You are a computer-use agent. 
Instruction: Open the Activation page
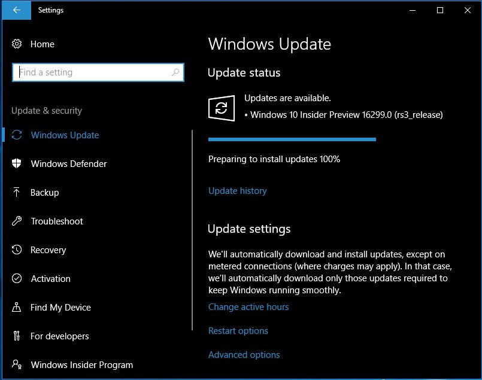51,279
